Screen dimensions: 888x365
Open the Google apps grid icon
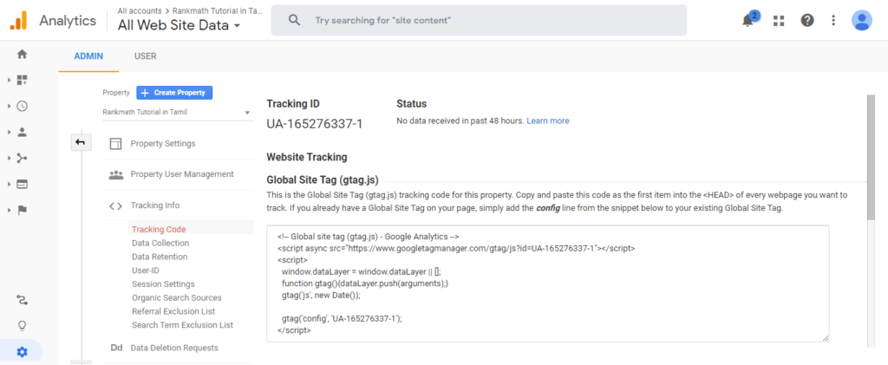click(x=779, y=20)
